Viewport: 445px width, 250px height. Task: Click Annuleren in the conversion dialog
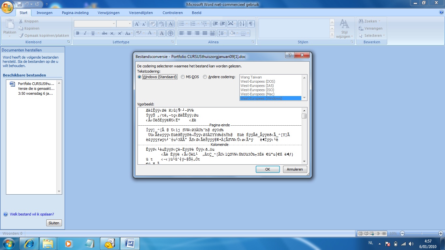click(x=295, y=169)
